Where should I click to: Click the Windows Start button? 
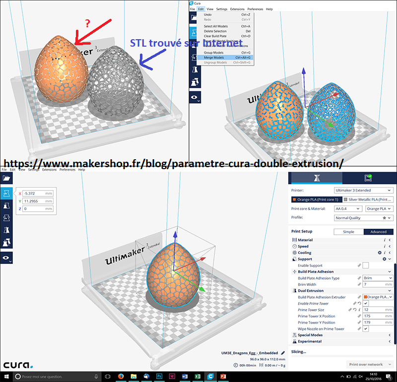click(6, 377)
